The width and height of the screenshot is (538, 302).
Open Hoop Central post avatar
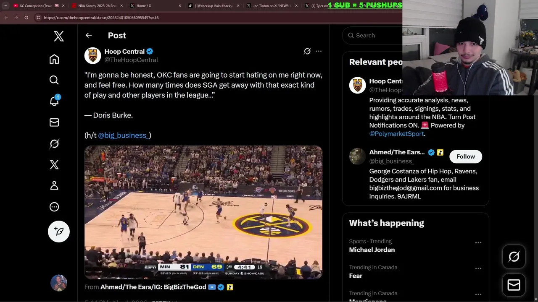click(x=92, y=55)
